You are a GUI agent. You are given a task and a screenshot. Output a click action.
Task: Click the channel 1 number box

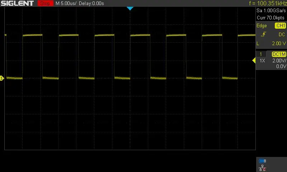[x=261, y=54]
